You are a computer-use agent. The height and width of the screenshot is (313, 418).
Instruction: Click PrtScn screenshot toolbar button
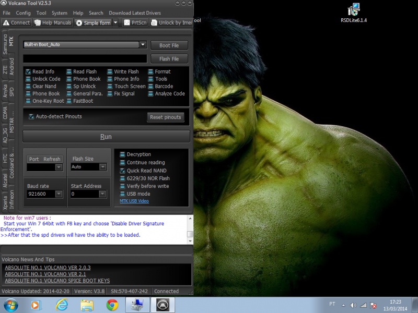click(x=135, y=22)
